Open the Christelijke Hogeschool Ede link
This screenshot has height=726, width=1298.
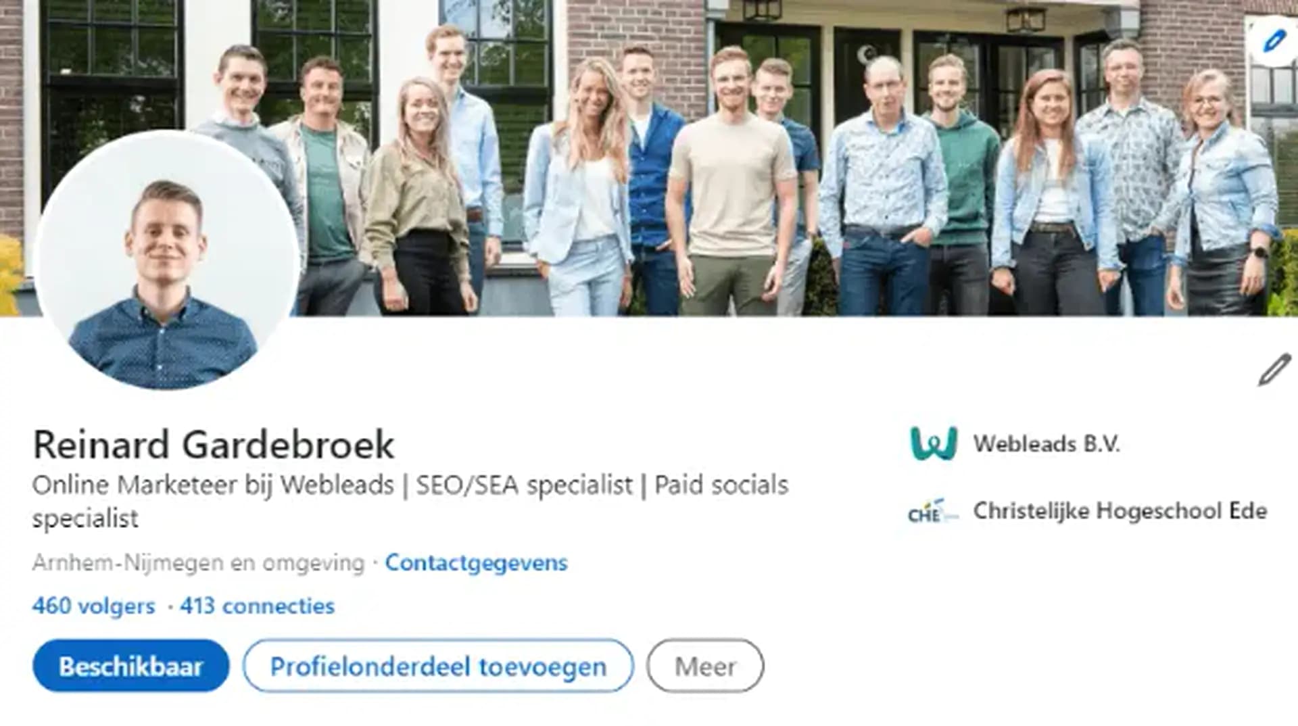point(1120,511)
